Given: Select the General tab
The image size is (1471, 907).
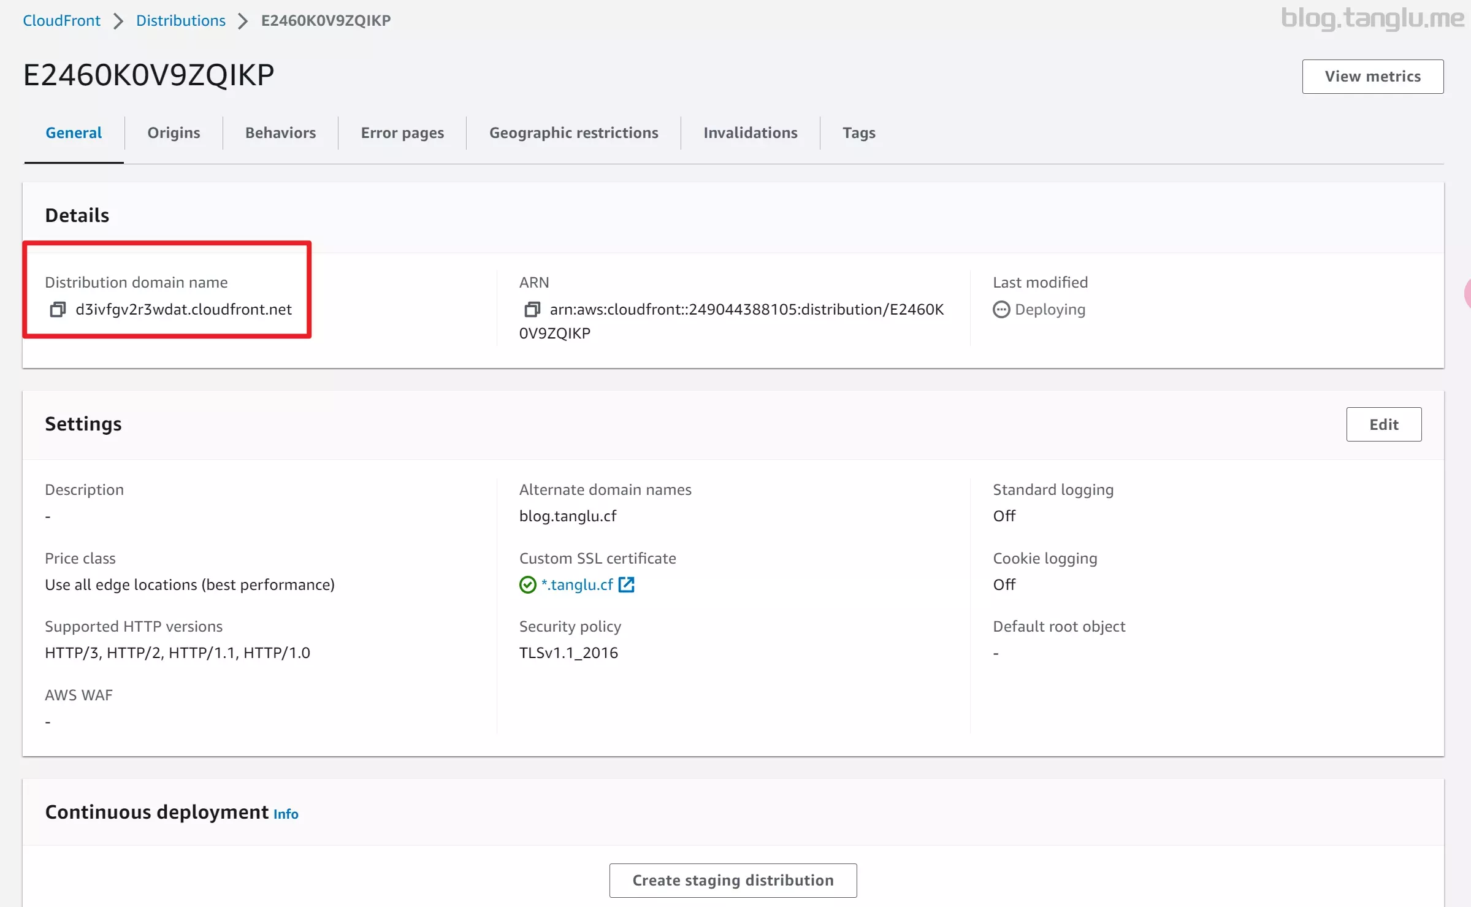Looking at the screenshot, I should pos(74,132).
